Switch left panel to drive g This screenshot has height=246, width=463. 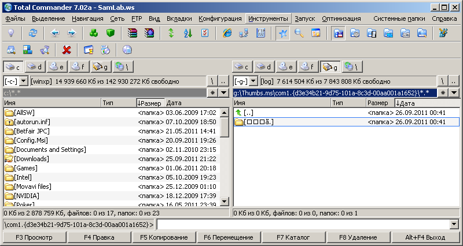click(x=101, y=67)
